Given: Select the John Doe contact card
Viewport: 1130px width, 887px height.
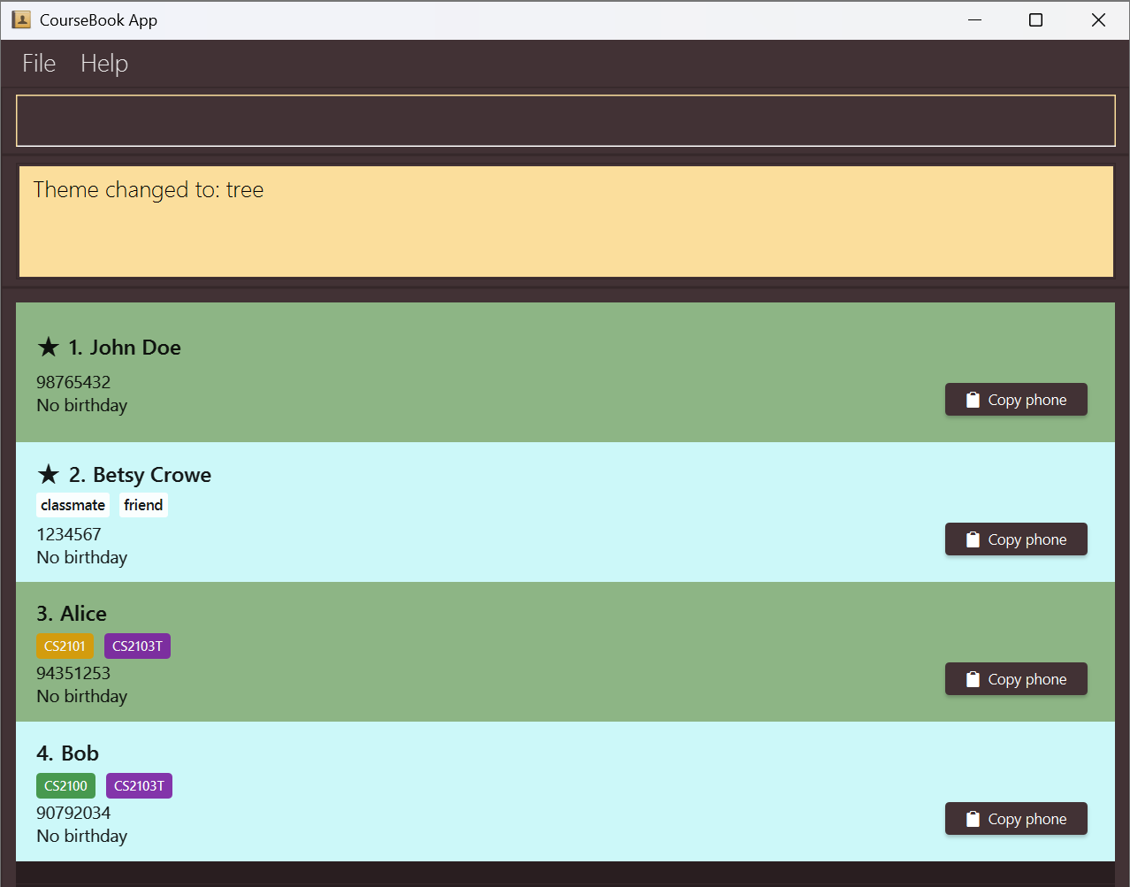Looking at the screenshot, I should tap(531, 371).
